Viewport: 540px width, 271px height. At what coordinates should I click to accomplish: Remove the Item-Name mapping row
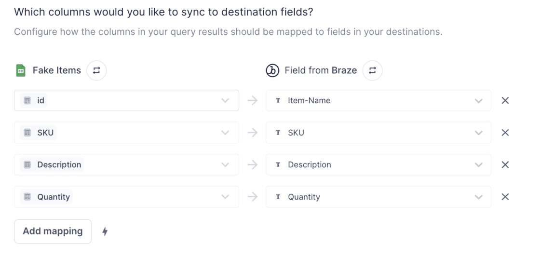click(505, 101)
